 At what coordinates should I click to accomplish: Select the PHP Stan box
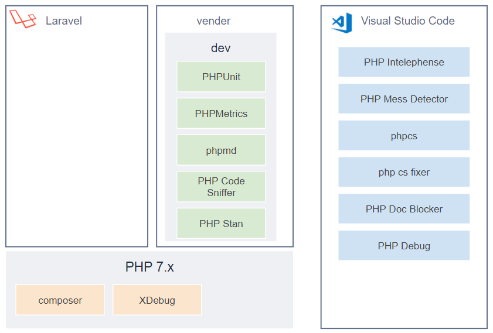click(x=221, y=224)
